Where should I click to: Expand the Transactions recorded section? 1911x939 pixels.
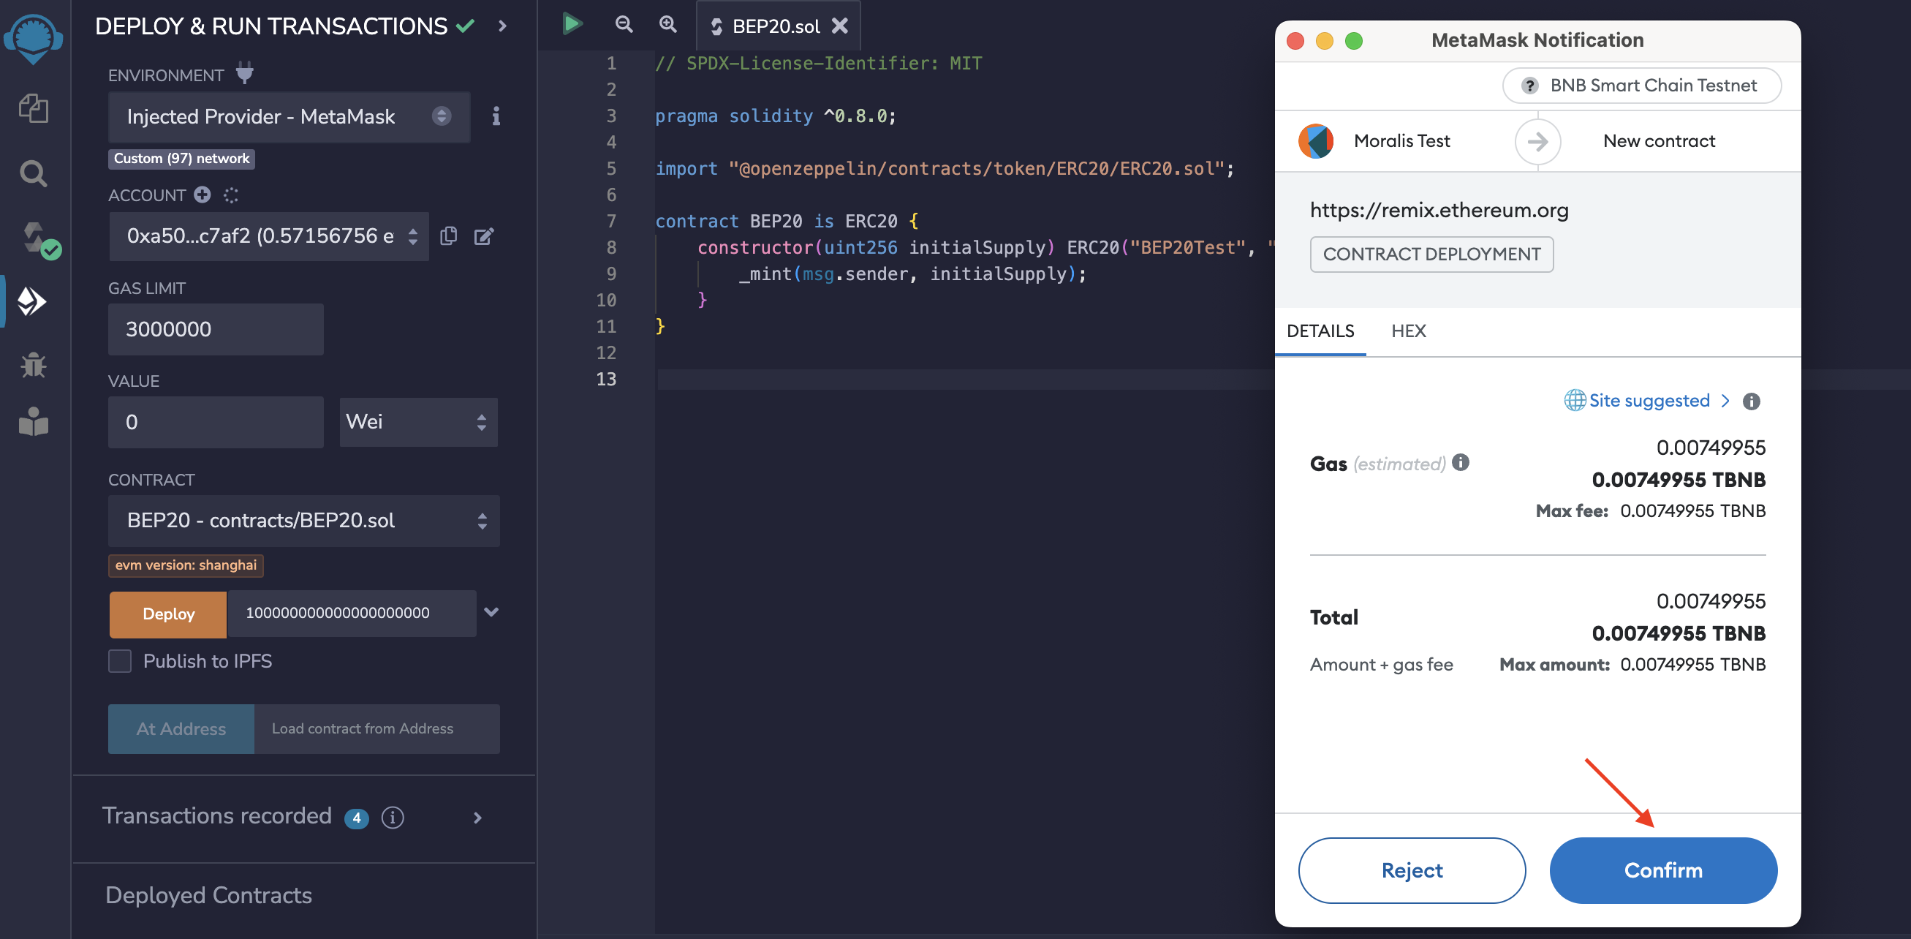(x=478, y=818)
